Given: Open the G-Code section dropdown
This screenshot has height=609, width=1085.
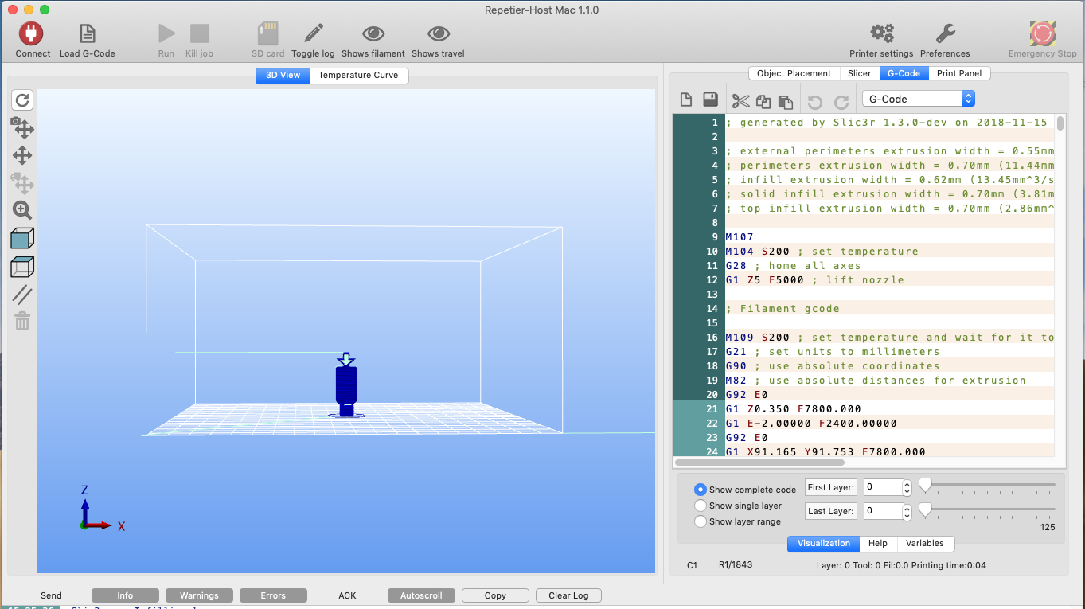Looking at the screenshot, I should [919, 99].
